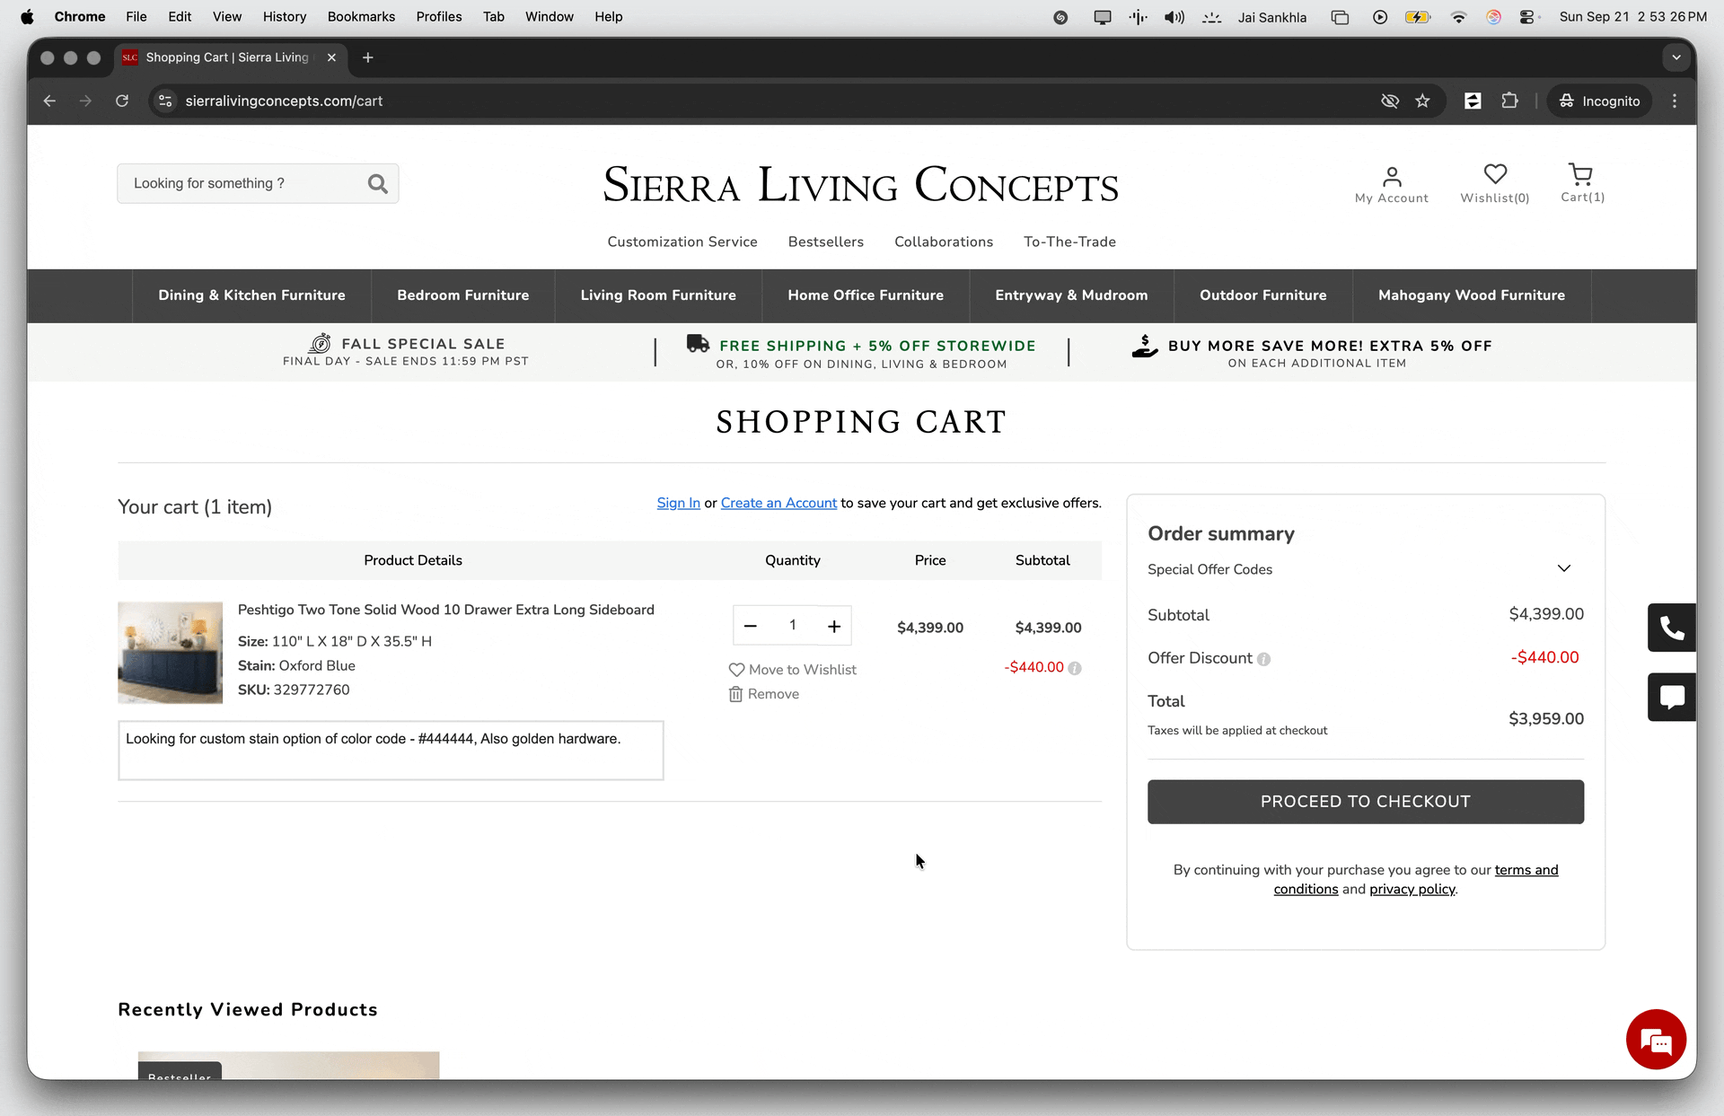This screenshot has width=1724, height=1116.
Task: Click Buy More Save More banner
Action: pos(1312,352)
